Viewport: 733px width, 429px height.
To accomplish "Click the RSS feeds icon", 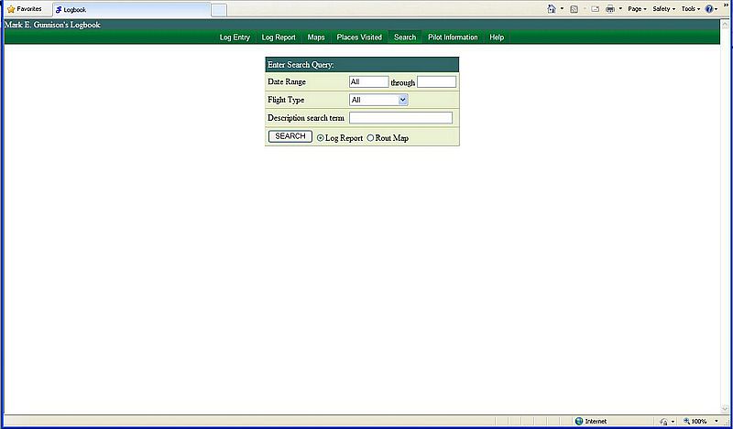I will tap(574, 8).
